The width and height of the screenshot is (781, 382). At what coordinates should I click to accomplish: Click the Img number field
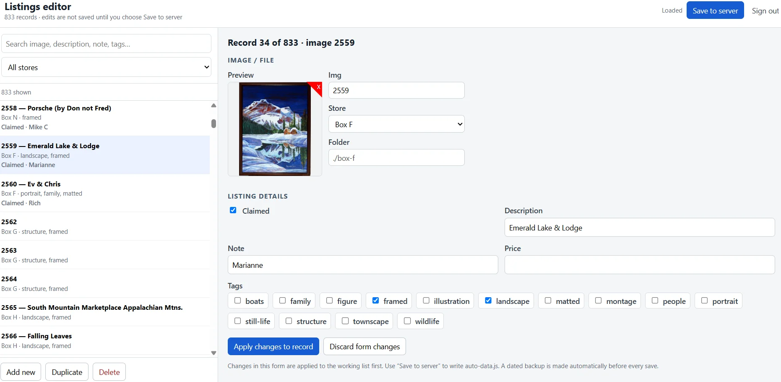396,90
